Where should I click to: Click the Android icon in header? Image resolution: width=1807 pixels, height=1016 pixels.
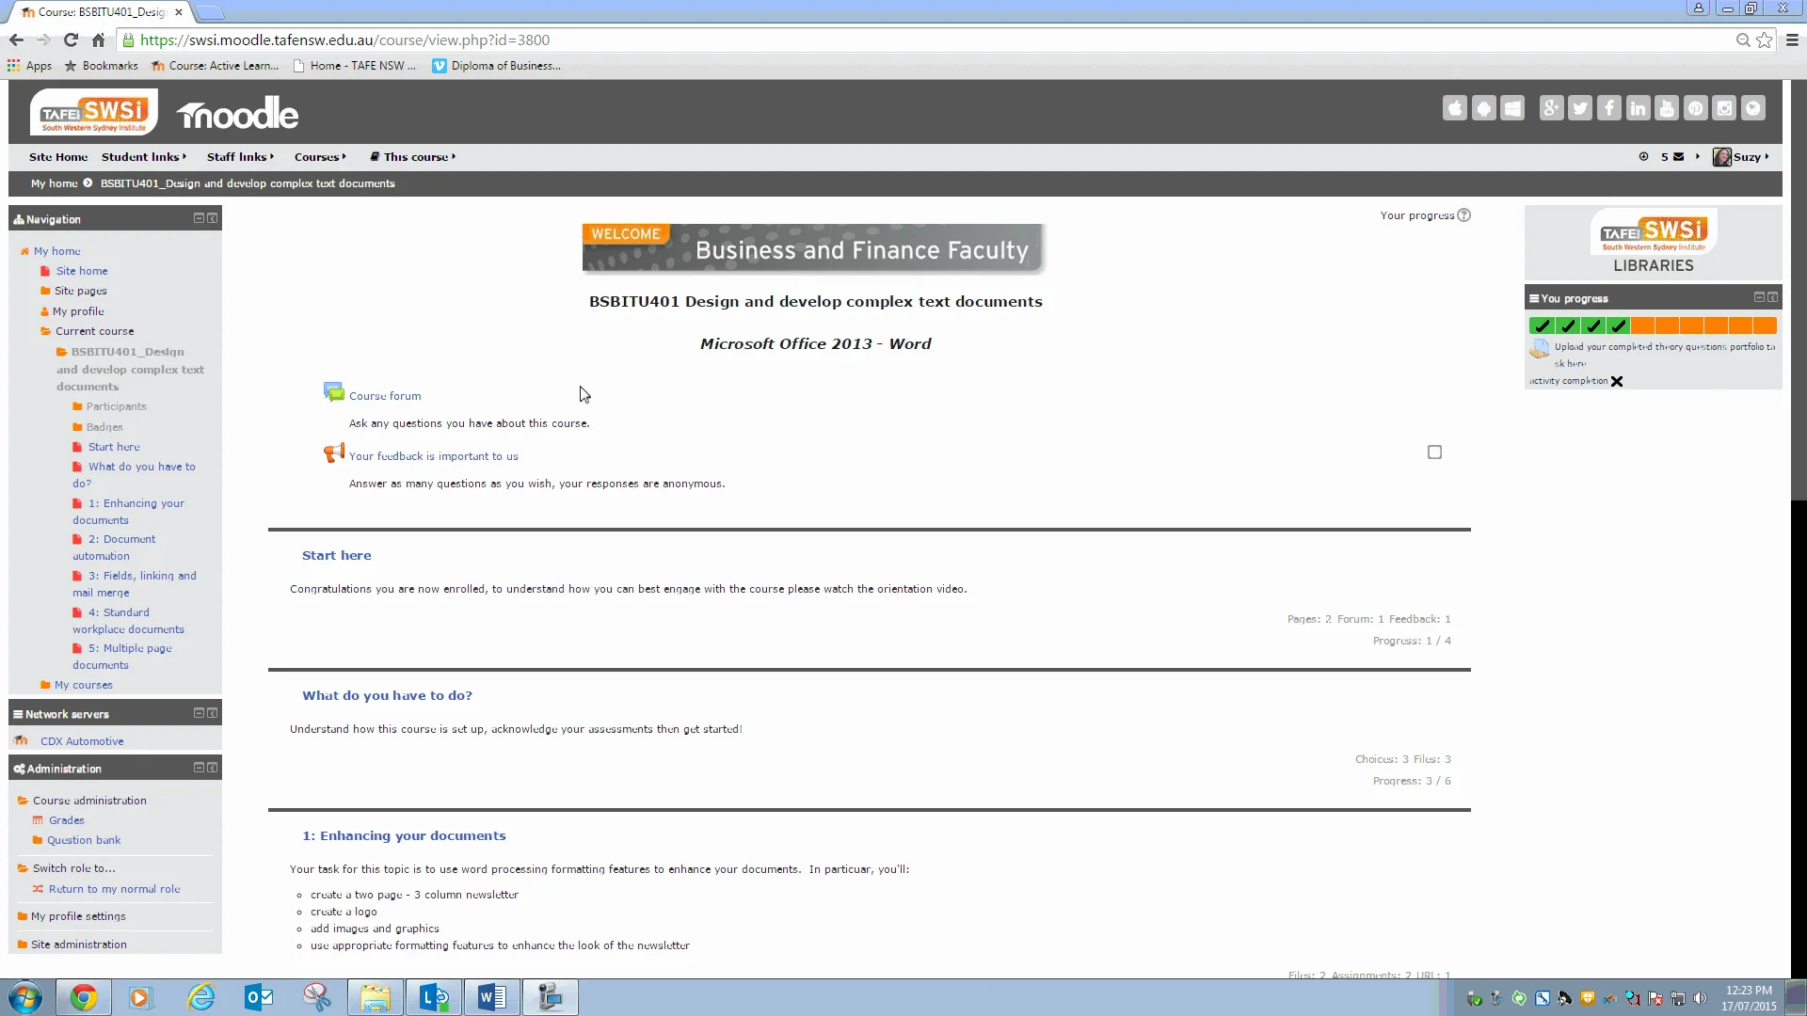tap(1484, 108)
